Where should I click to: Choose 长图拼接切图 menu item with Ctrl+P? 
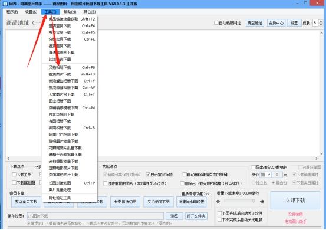70,183
